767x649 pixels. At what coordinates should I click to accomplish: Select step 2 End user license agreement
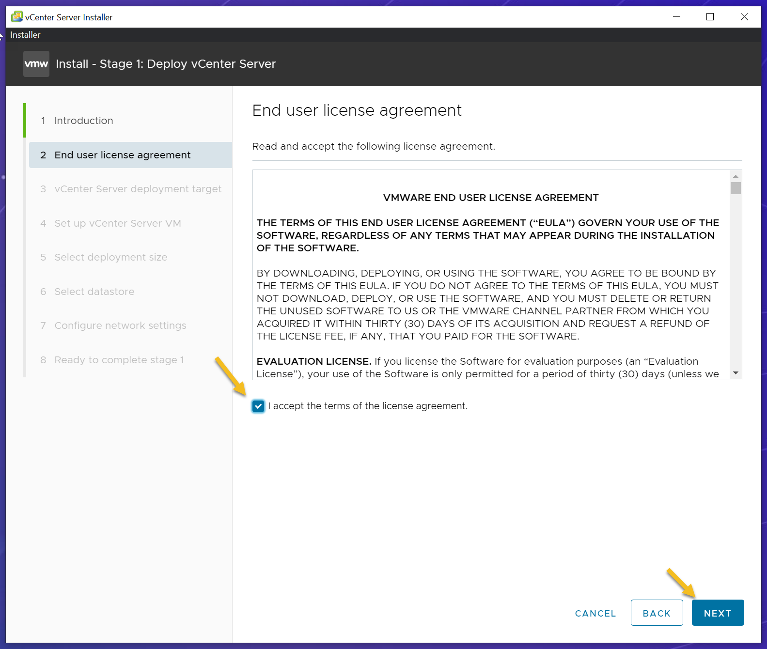pos(130,155)
